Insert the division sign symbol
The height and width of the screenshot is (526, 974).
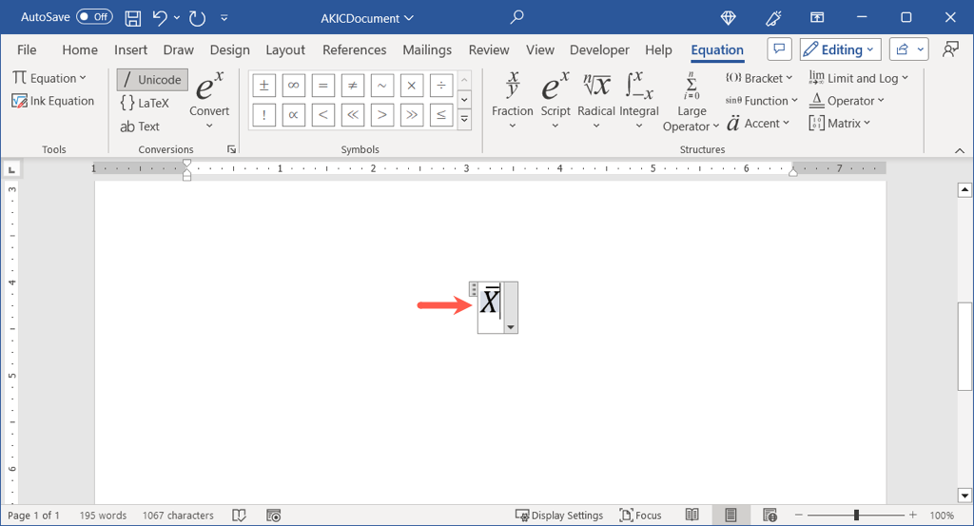click(x=441, y=86)
